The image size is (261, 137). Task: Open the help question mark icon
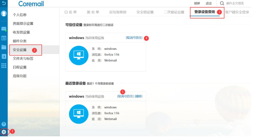click(x=4, y=124)
